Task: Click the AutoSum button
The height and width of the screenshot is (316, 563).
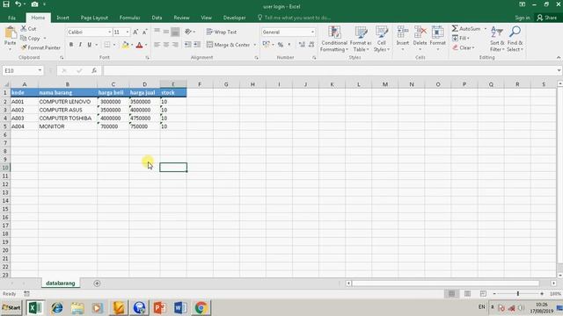Action: pyautogui.click(x=466, y=29)
